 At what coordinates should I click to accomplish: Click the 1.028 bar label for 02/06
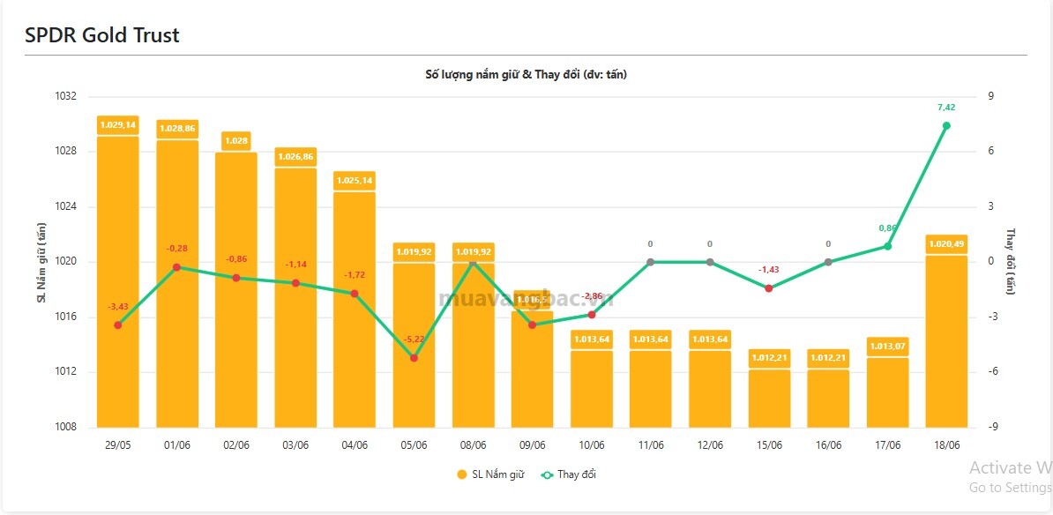(236, 141)
